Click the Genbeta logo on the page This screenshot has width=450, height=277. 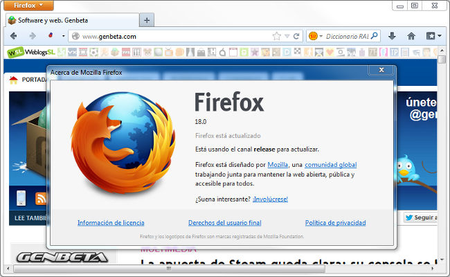[x=62, y=257]
